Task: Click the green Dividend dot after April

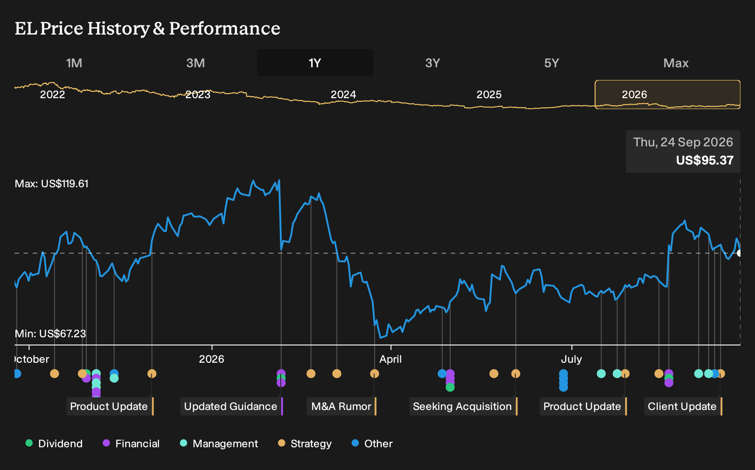Action: click(x=450, y=387)
